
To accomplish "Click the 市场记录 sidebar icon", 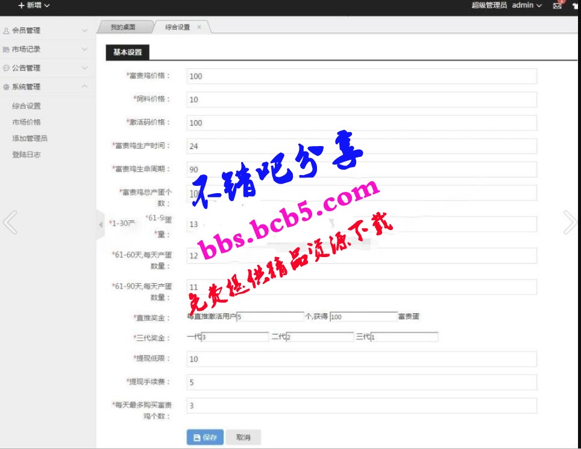I will 6,49.
